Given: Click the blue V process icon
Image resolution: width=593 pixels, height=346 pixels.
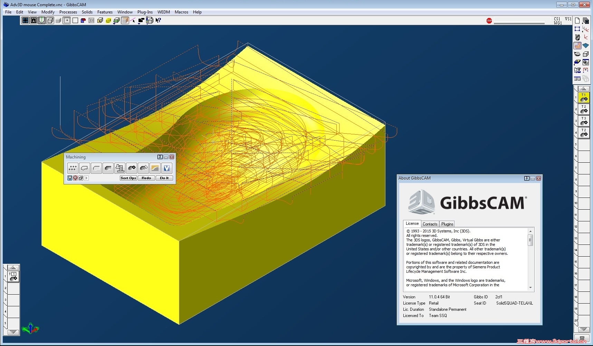Looking at the screenshot, I should [x=166, y=168].
